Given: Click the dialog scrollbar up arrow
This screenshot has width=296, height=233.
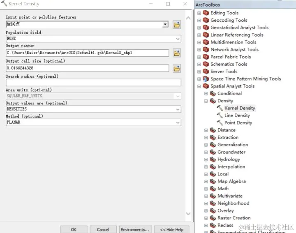Looking at the screenshot, I should pyautogui.click(x=188, y=18).
